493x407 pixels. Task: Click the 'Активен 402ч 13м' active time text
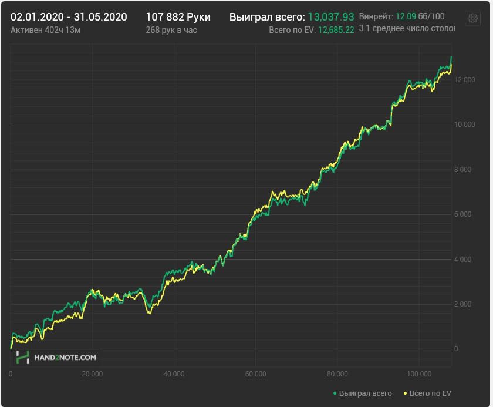(x=46, y=30)
